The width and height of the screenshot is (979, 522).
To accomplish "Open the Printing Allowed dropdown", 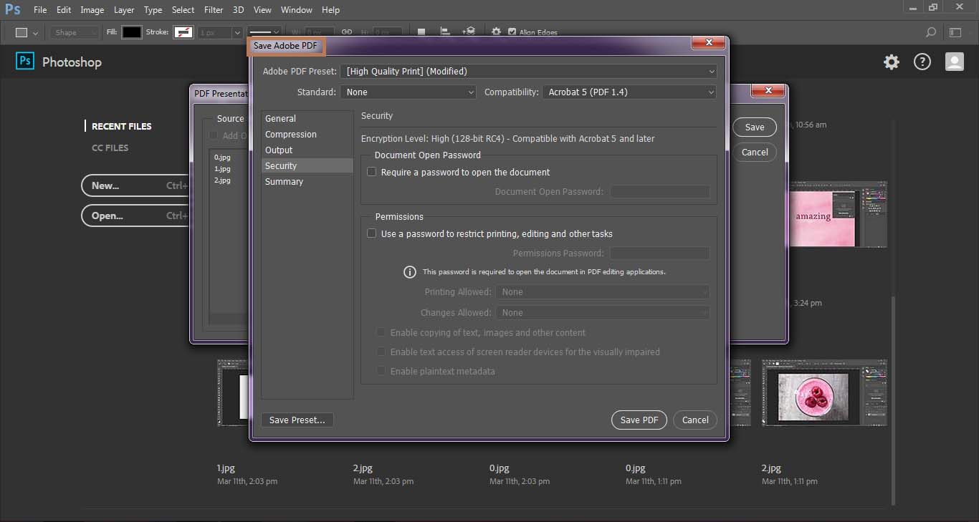I will click(603, 292).
